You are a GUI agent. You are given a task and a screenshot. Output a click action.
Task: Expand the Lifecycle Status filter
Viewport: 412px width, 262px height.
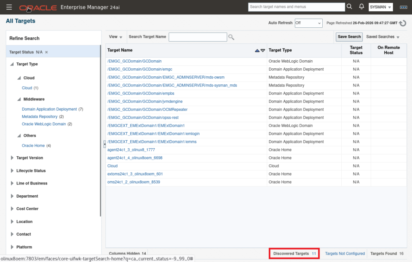12,171
